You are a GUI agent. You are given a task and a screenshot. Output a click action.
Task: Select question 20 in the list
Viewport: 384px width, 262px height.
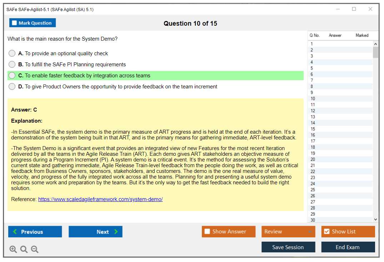(x=340, y=159)
